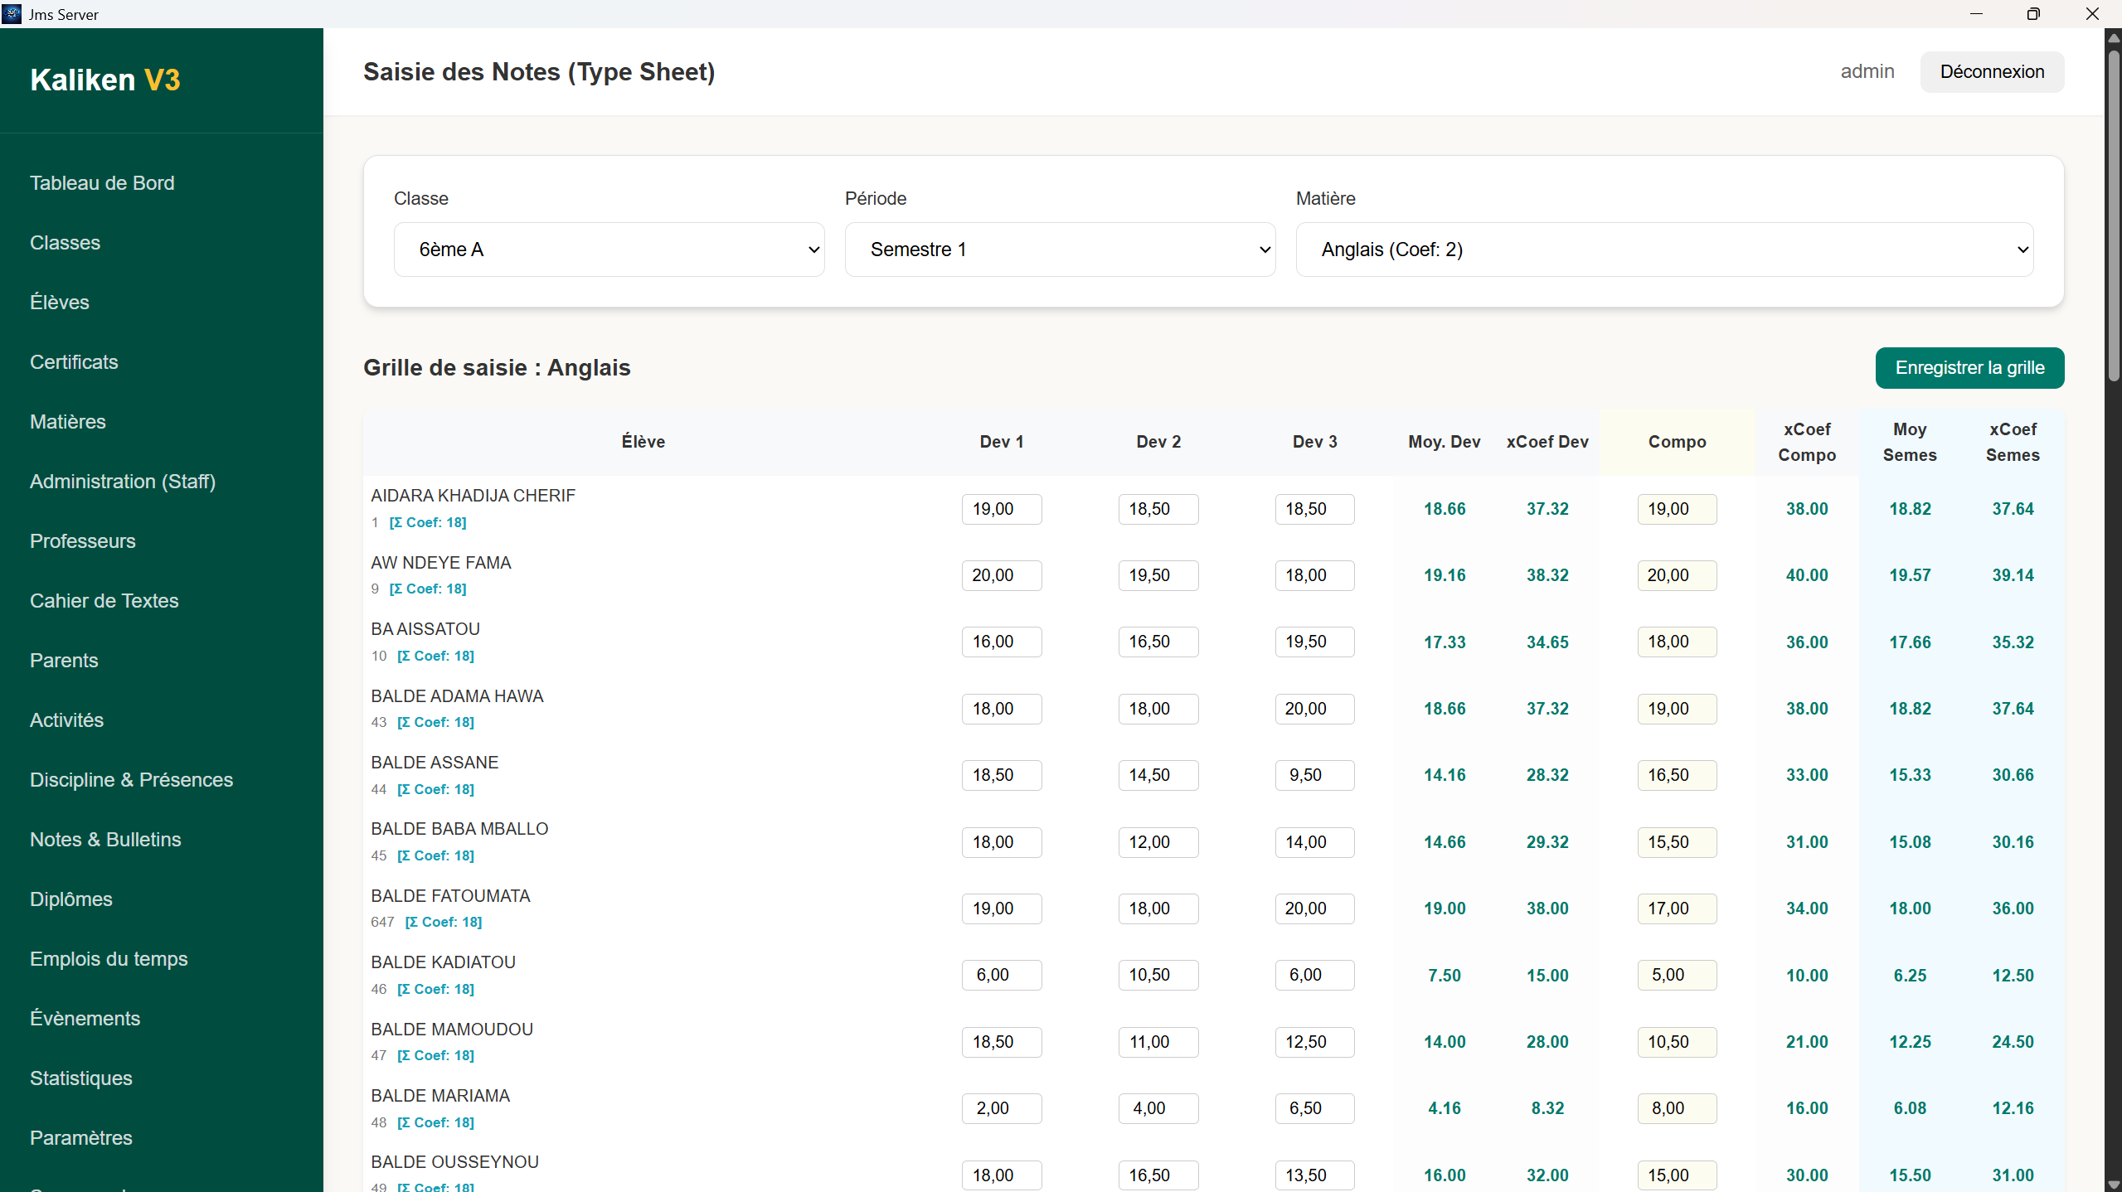Click the Jms Server app icon in title bar
The image size is (2122, 1192).
pyautogui.click(x=12, y=14)
